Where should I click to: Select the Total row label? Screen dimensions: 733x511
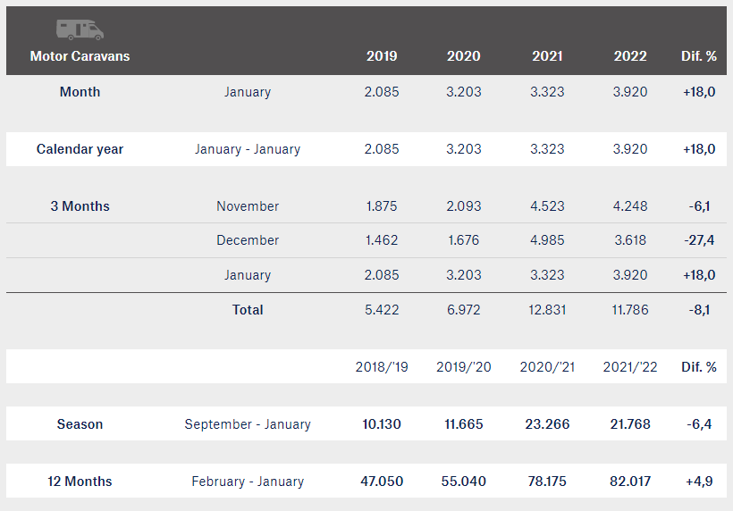point(248,310)
